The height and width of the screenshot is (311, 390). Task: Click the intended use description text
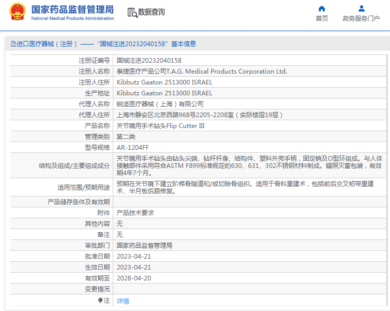[x=245, y=188]
